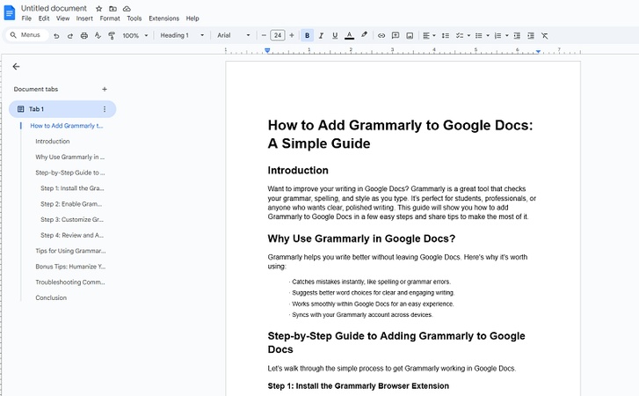Open the Tools menu
This screenshot has height=396, width=639.
point(134,18)
